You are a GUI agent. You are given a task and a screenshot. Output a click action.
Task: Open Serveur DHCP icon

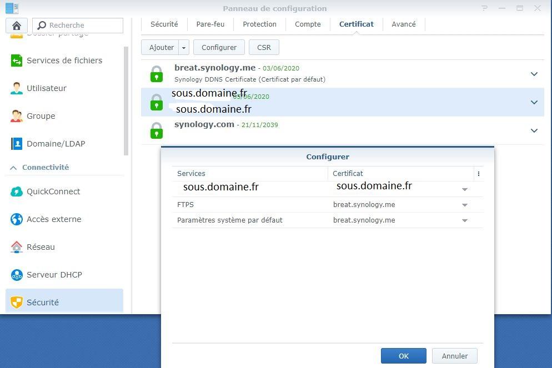point(17,275)
